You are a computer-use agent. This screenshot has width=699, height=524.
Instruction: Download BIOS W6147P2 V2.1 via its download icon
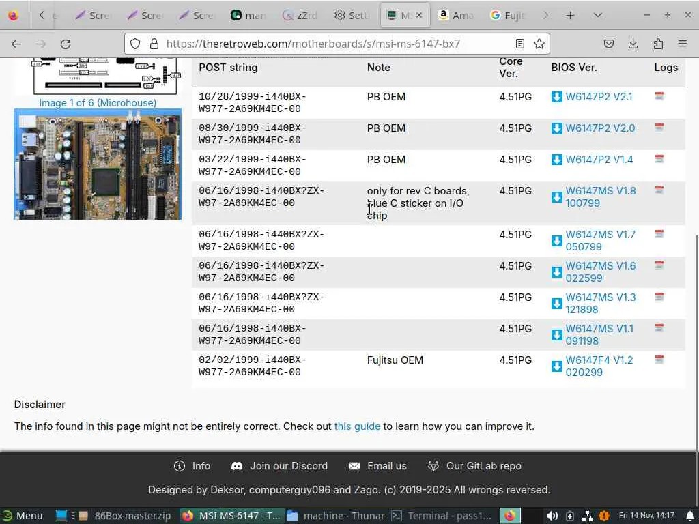[557, 97]
